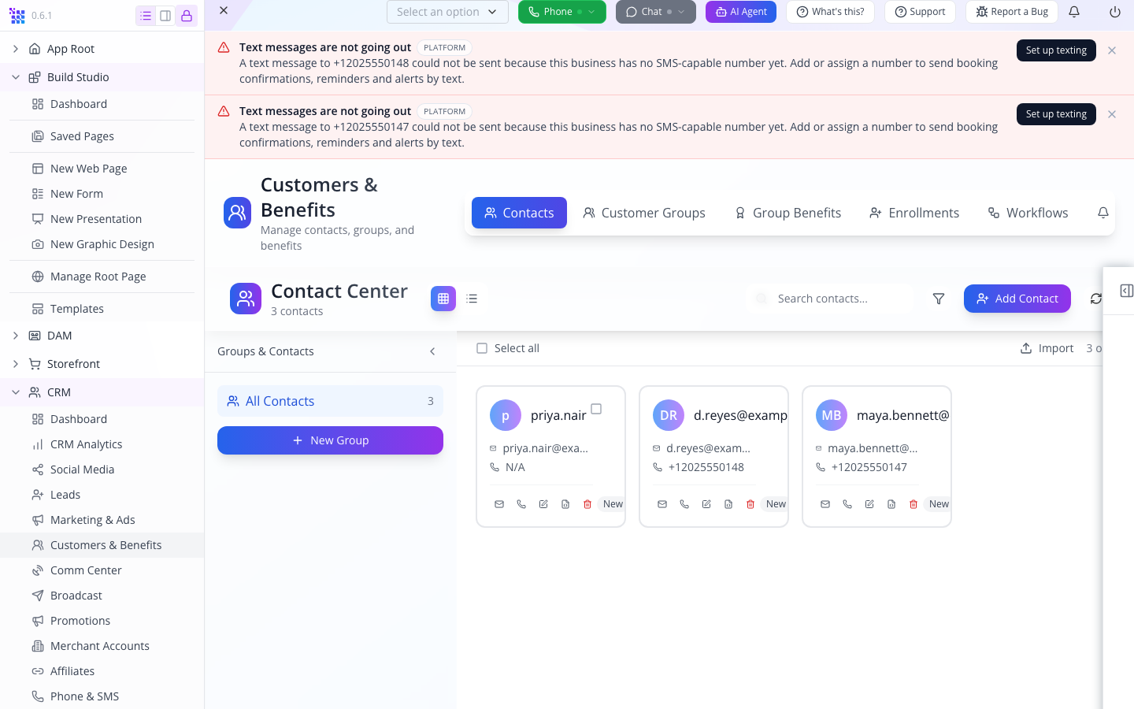Switch to grid view in Contact Center

click(x=443, y=299)
